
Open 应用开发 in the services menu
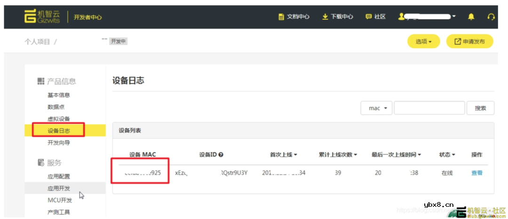click(x=59, y=188)
